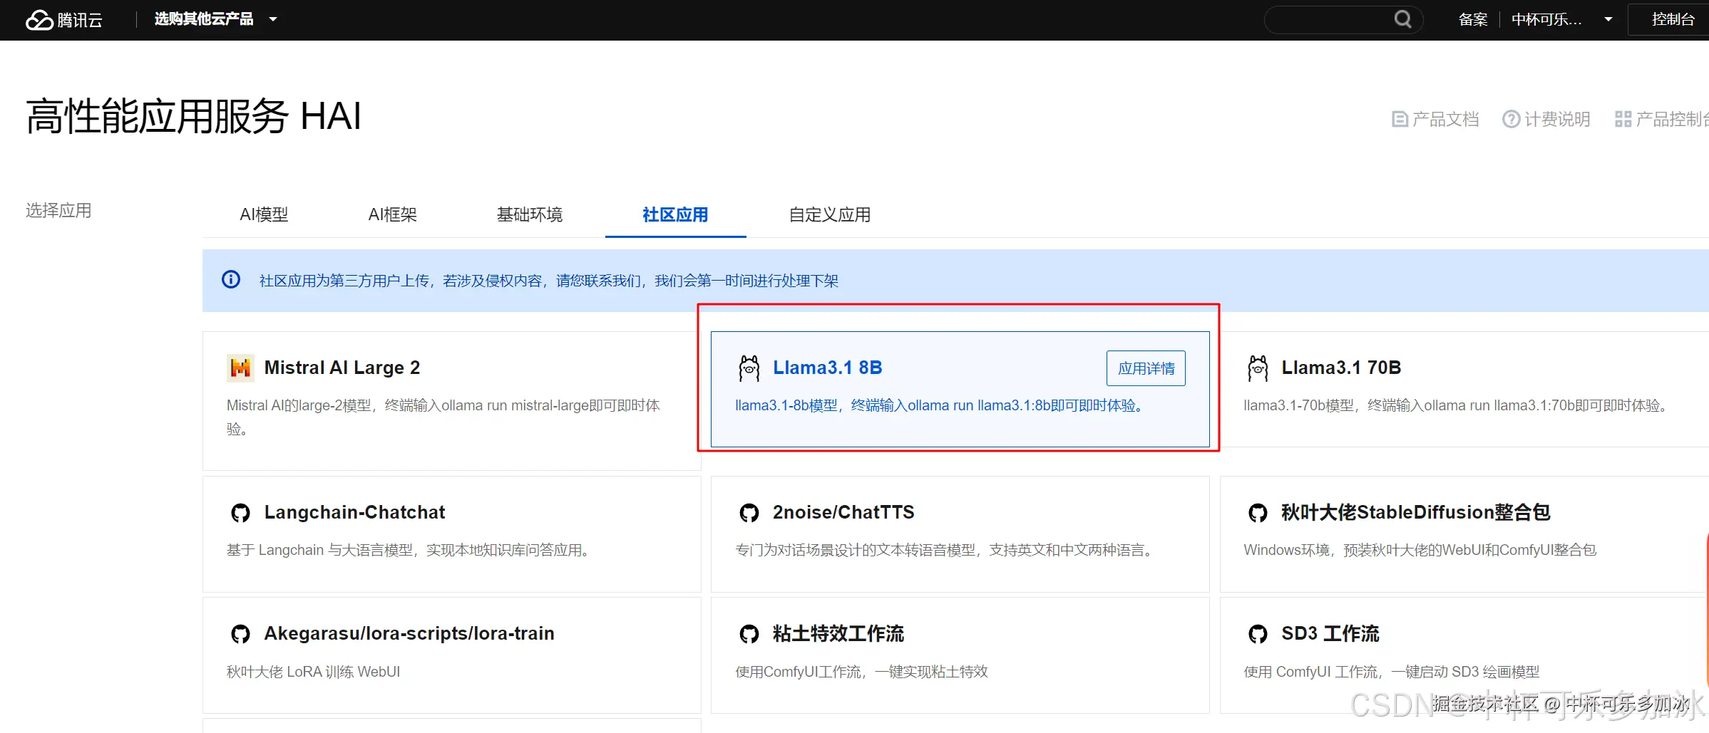Click the Llama3.1 70B llama icon
Screen dimensions: 1709x733
[1258, 368]
